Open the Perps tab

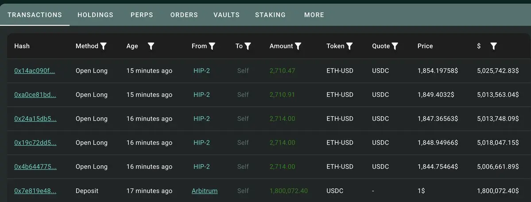[x=142, y=15]
